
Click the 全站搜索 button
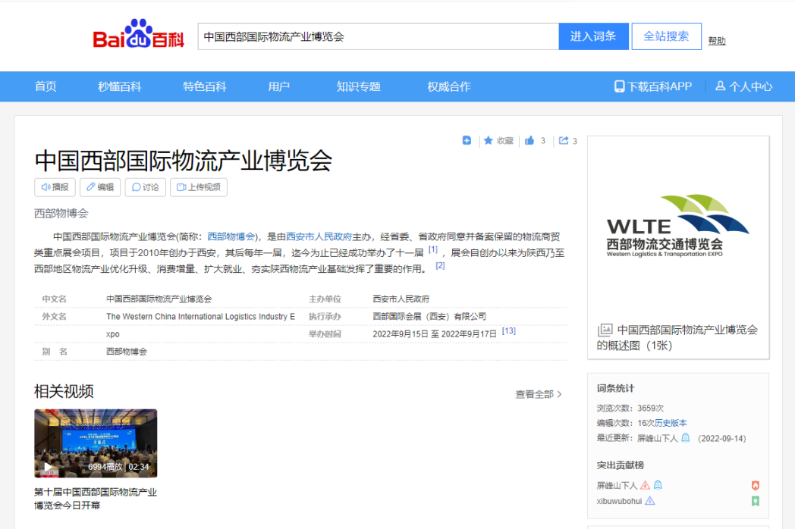666,36
